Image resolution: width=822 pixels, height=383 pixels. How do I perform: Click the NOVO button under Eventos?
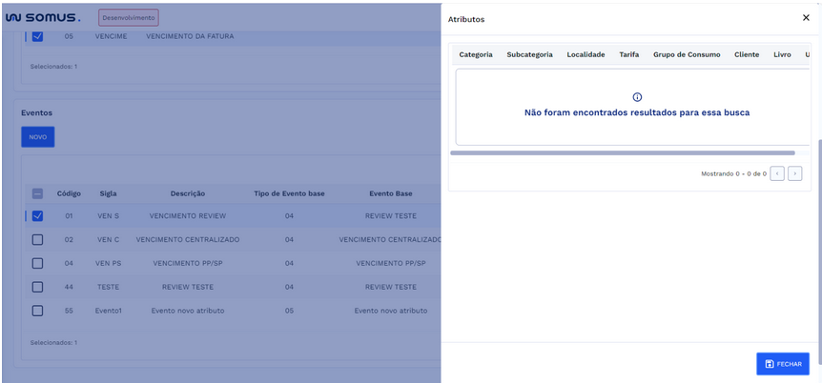click(x=38, y=137)
